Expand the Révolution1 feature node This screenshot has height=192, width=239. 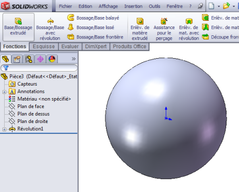point(4,129)
